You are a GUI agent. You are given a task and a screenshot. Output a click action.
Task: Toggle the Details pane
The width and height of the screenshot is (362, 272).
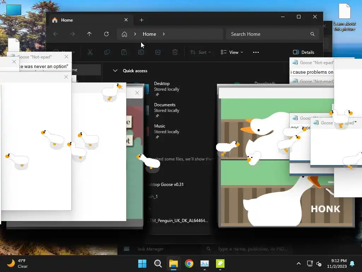pos(304,52)
